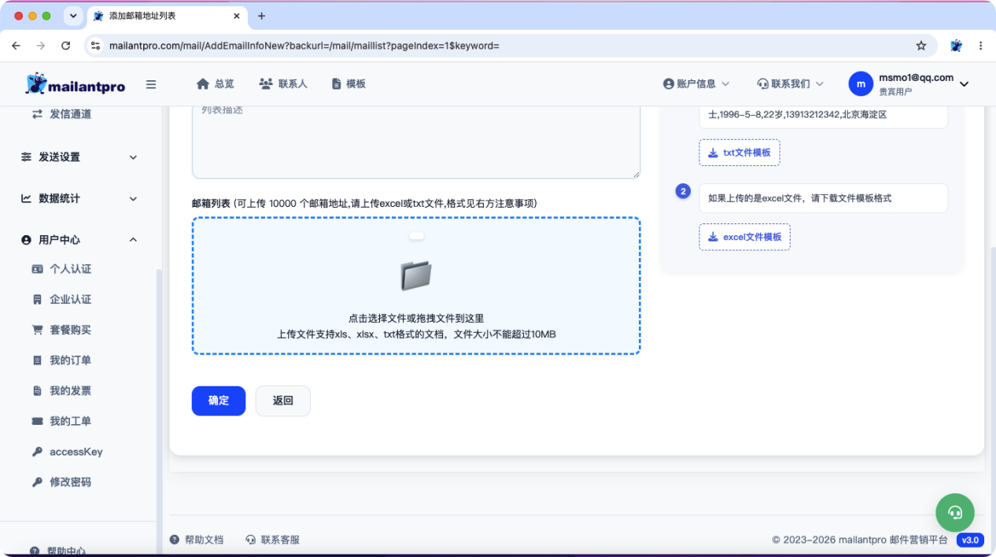Bookmark page with star icon
The height and width of the screenshot is (557, 996).
921,46
